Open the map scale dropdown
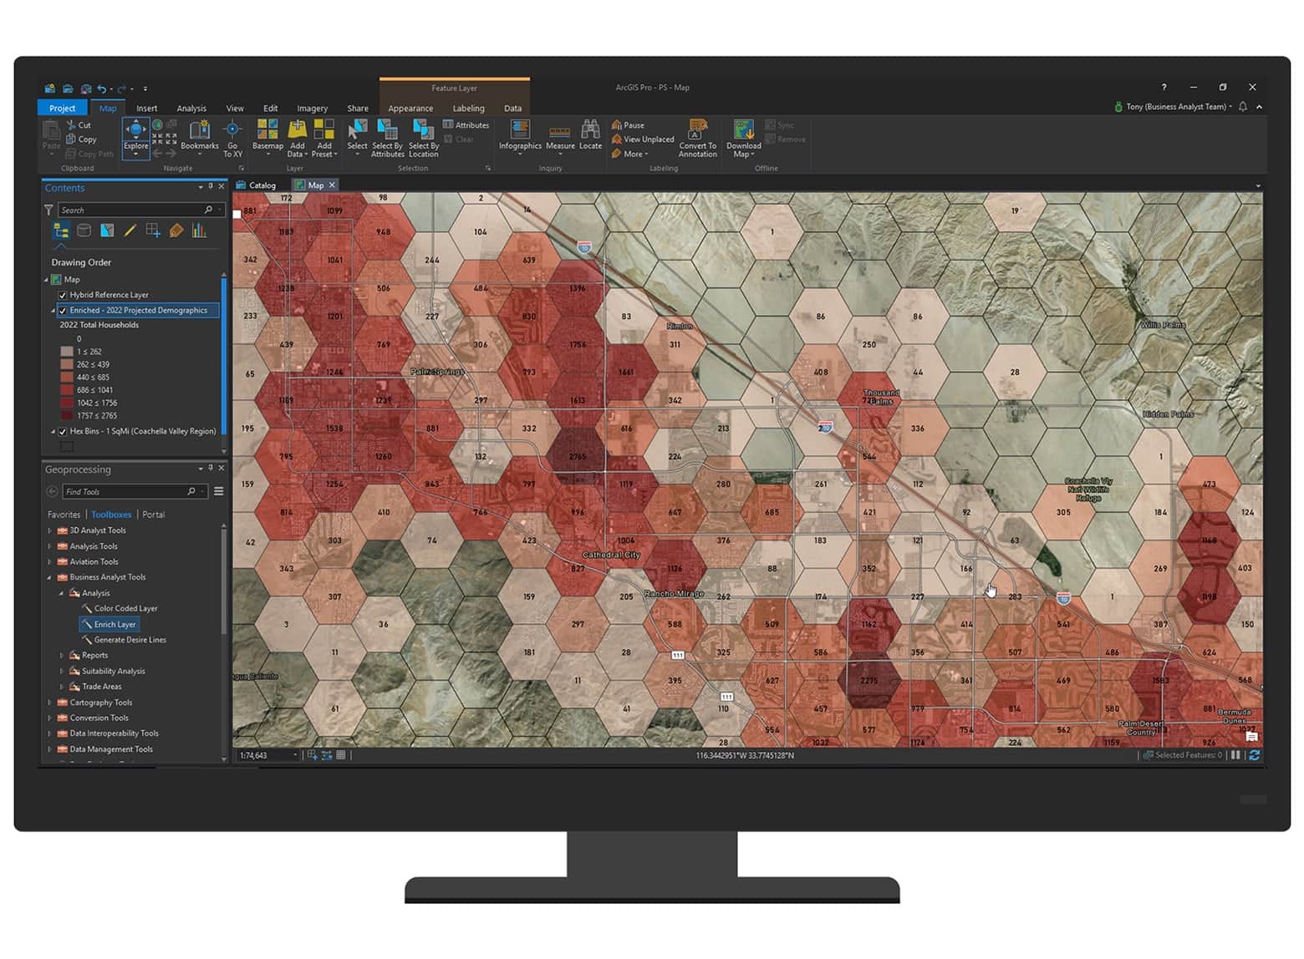Screen dimensions: 1304x959 click(295, 755)
